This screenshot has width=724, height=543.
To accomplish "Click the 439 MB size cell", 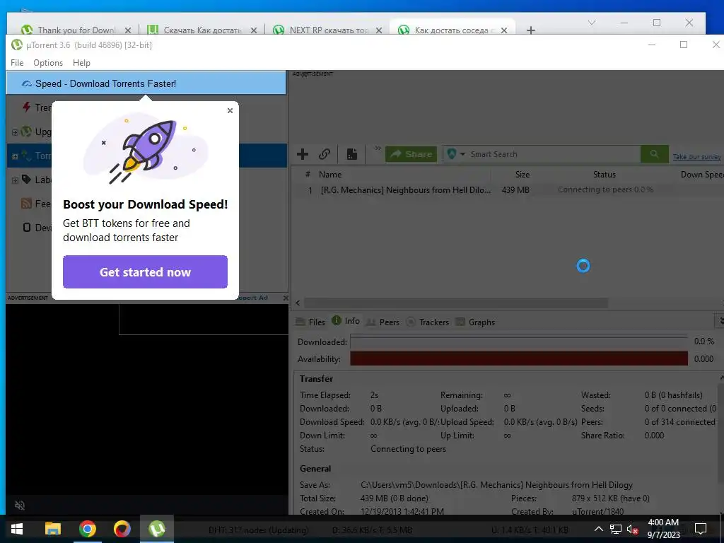I will 515,189.
